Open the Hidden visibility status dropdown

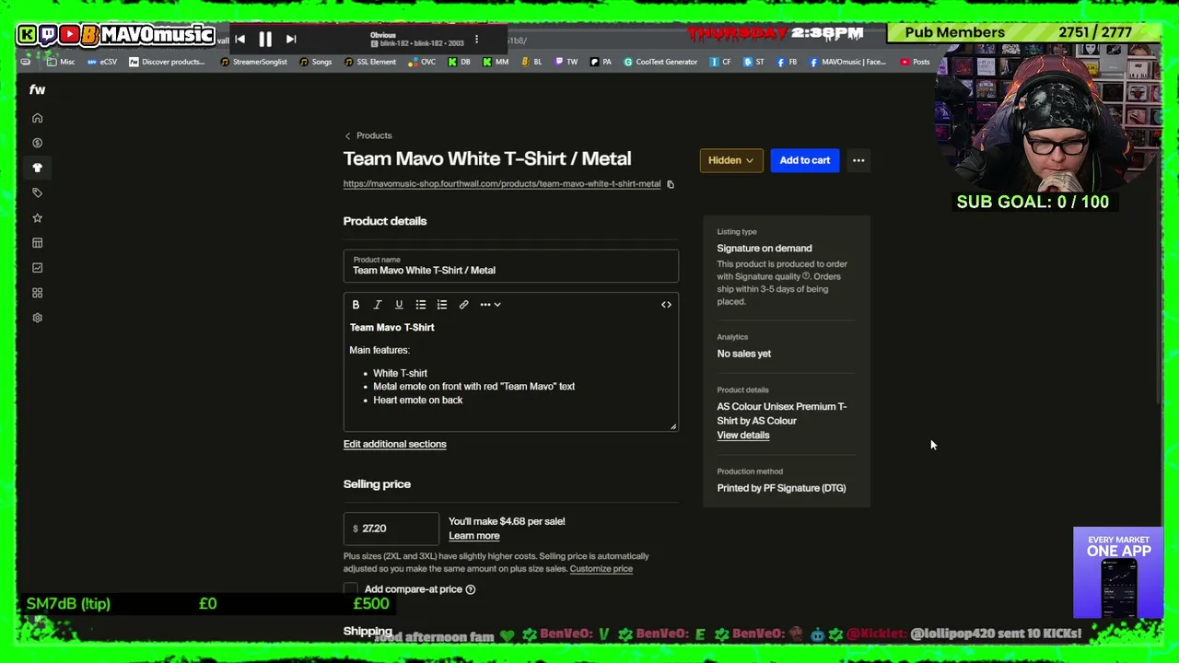click(731, 160)
